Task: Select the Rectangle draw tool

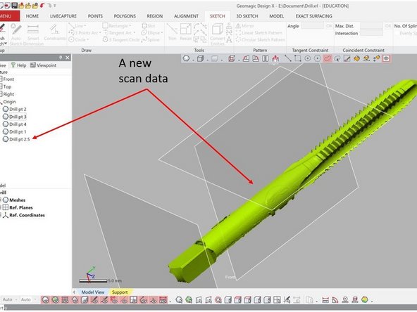Action: (117, 26)
